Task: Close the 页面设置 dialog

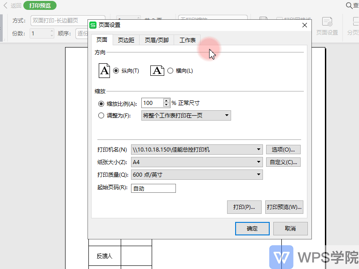Action: [x=305, y=25]
